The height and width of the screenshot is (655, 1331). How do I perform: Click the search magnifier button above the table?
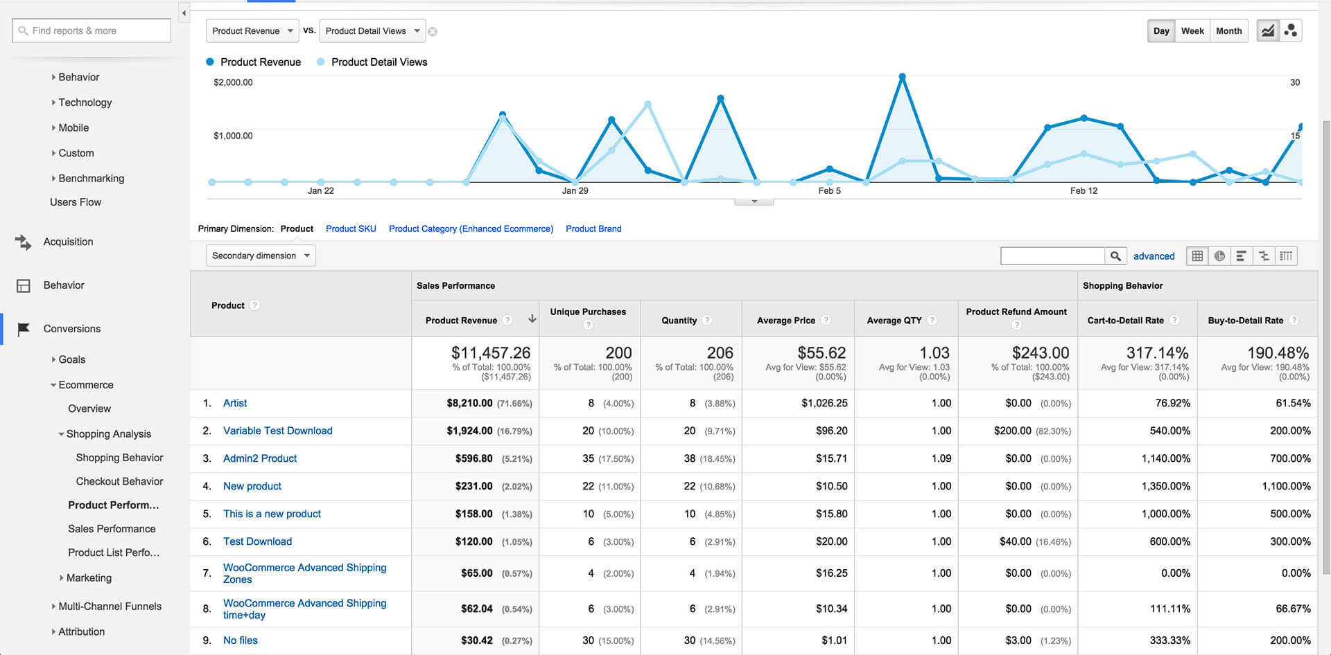coord(1115,256)
